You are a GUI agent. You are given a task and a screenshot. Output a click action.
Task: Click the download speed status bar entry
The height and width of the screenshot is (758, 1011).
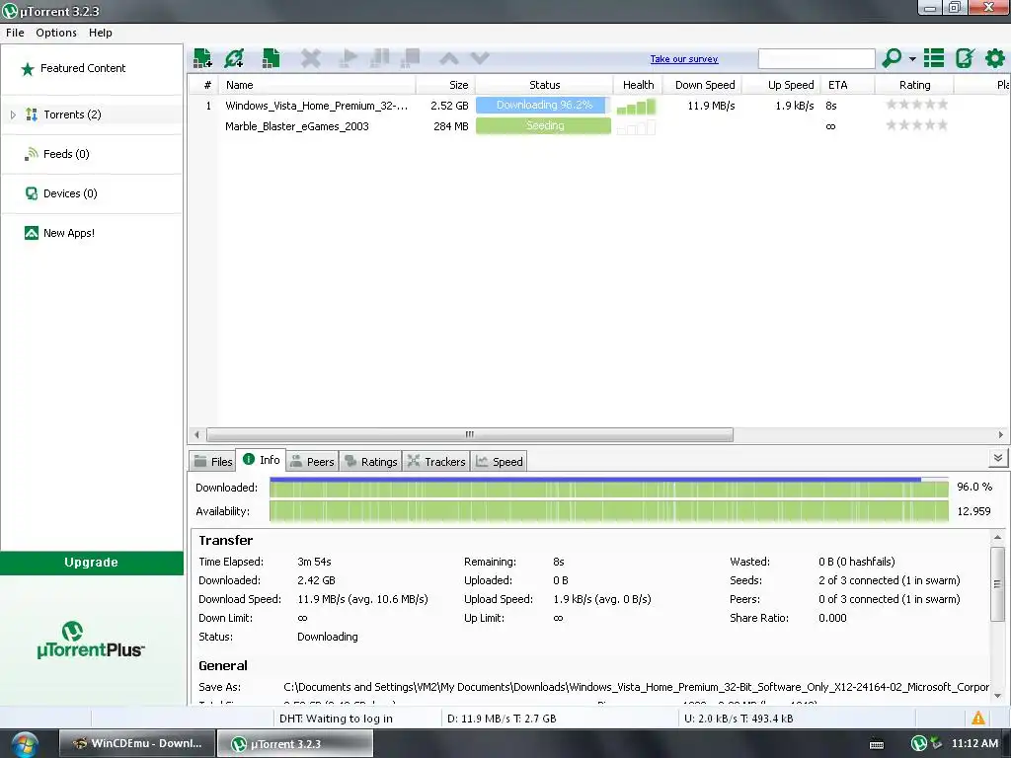(502, 719)
